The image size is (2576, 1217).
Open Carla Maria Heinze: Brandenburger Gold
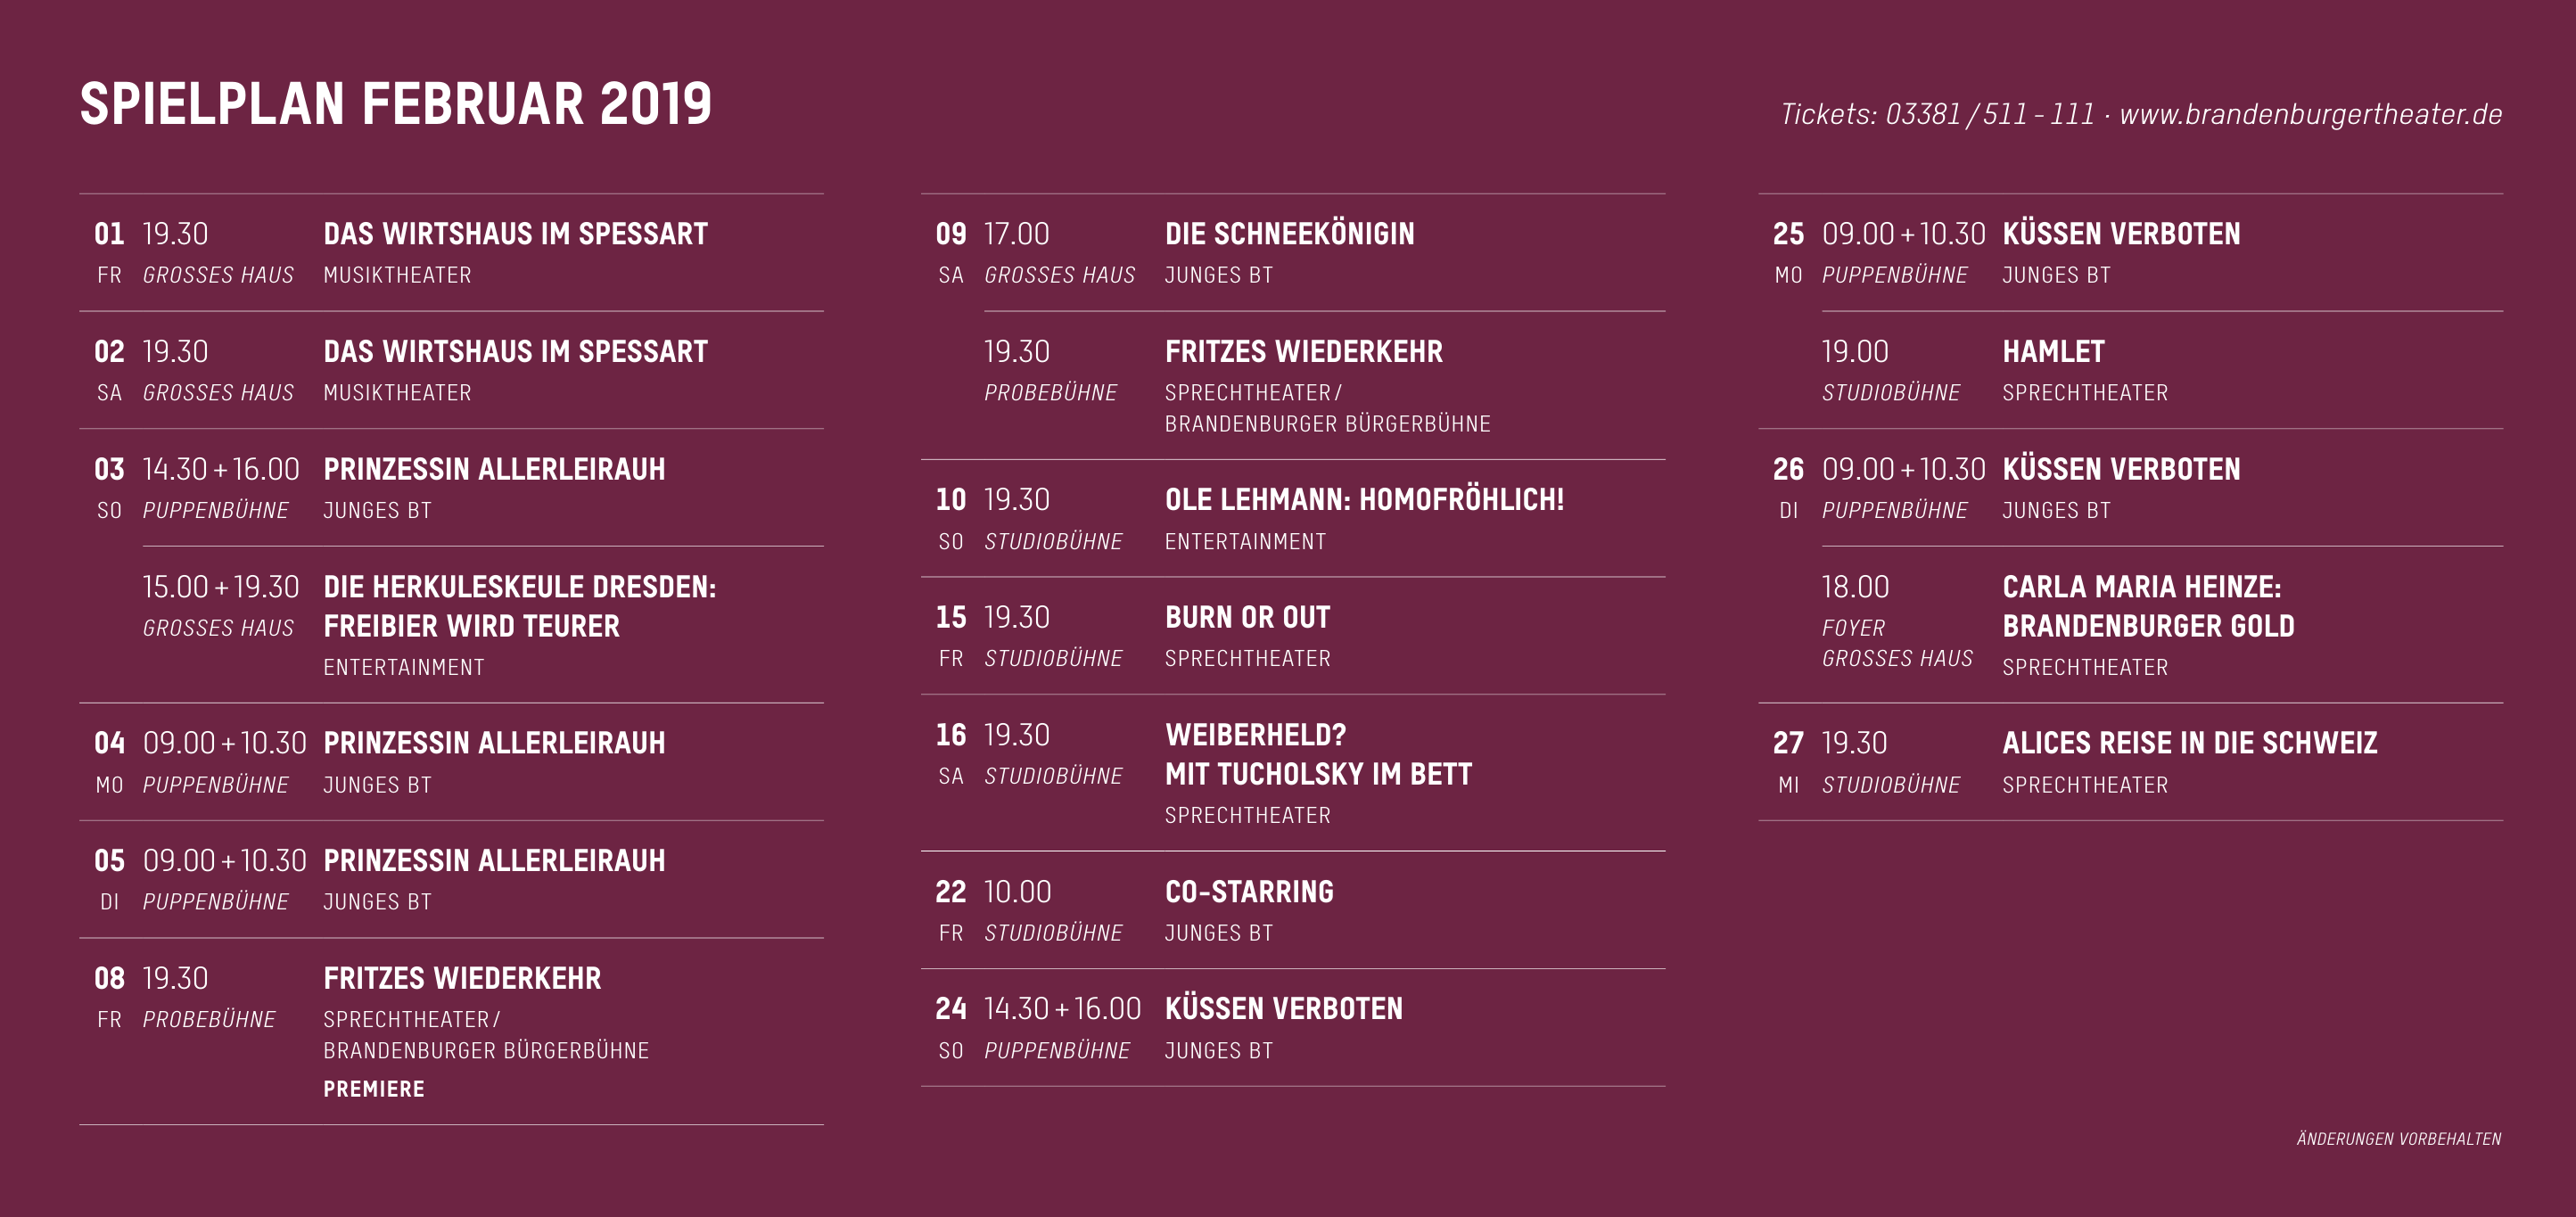pyautogui.click(x=2148, y=606)
